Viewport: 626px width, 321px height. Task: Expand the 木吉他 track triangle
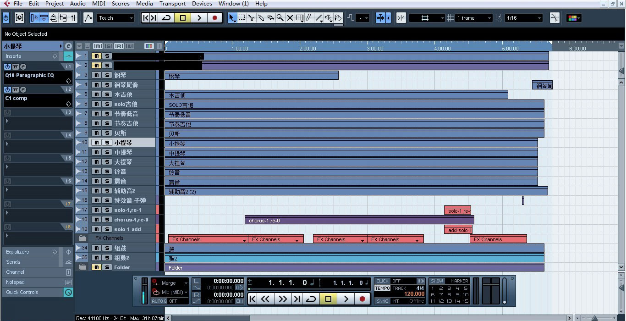(79, 94)
